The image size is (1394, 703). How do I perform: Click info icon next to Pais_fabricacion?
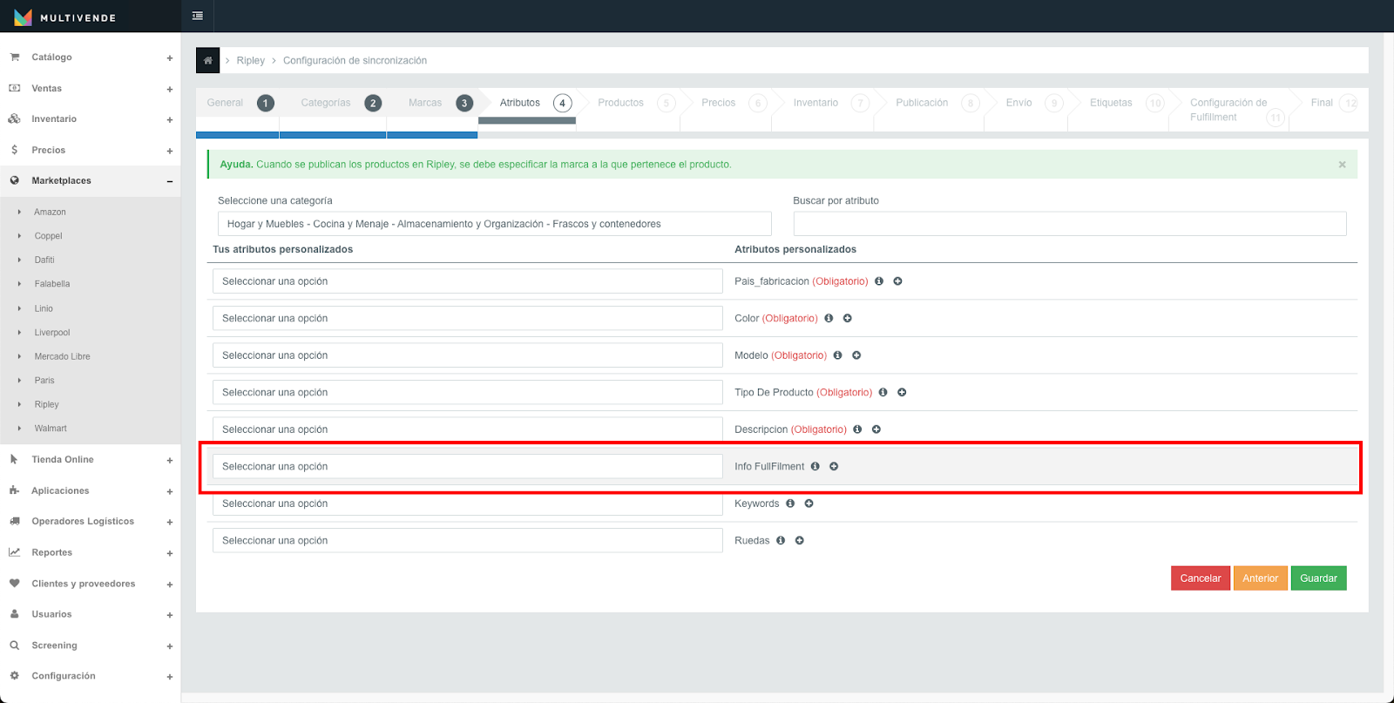coord(879,281)
